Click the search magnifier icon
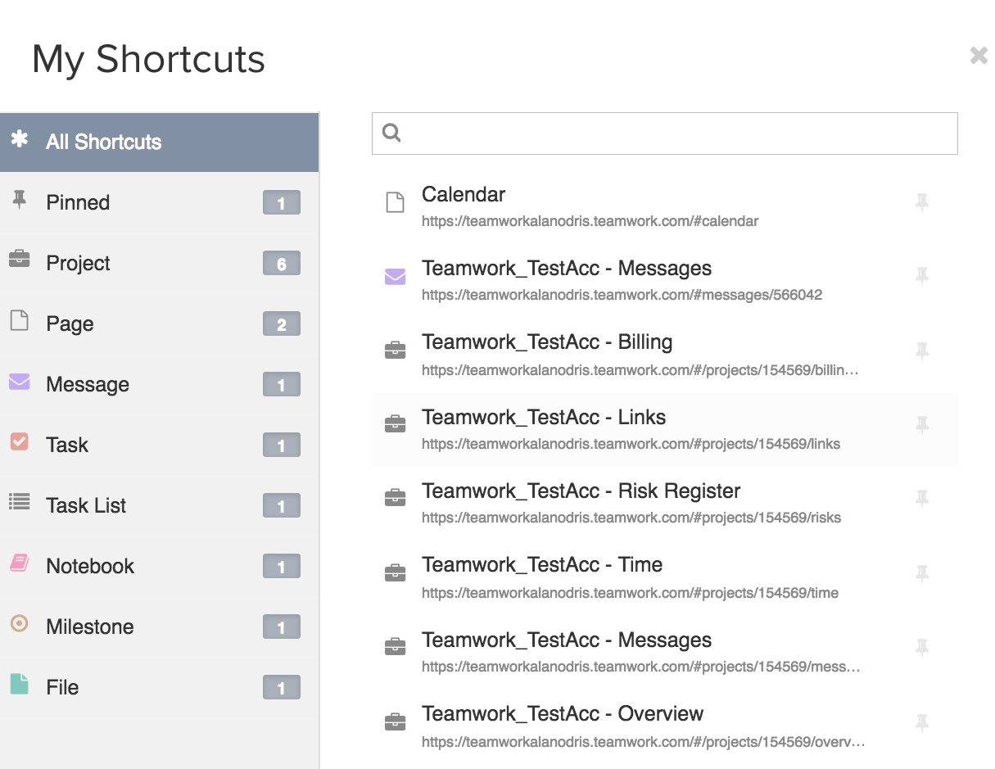The width and height of the screenshot is (995, 769). (x=391, y=133)
